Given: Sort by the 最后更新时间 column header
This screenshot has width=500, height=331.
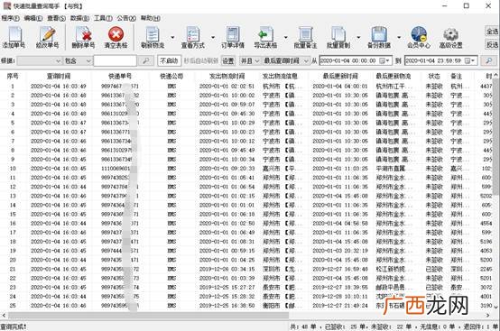Looking at the screenshot, I should pyautogui.click(x=340, y=76).
